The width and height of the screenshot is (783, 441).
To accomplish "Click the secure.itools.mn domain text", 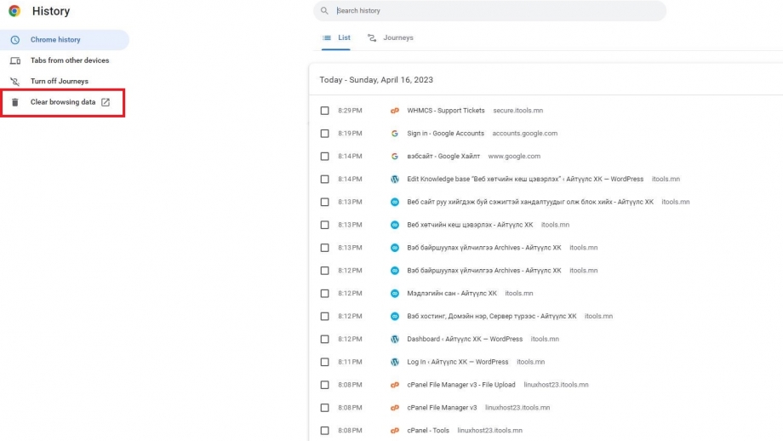I will pos(517,111).
